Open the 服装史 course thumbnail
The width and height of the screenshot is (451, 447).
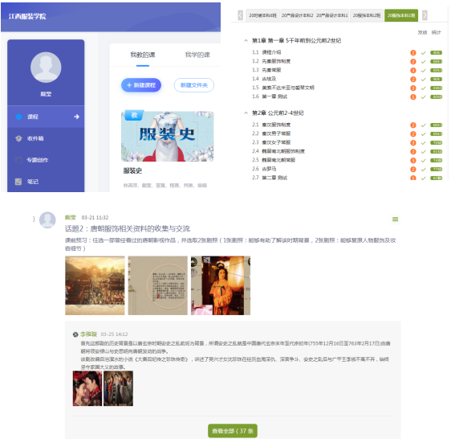click(x=168, y=137)
